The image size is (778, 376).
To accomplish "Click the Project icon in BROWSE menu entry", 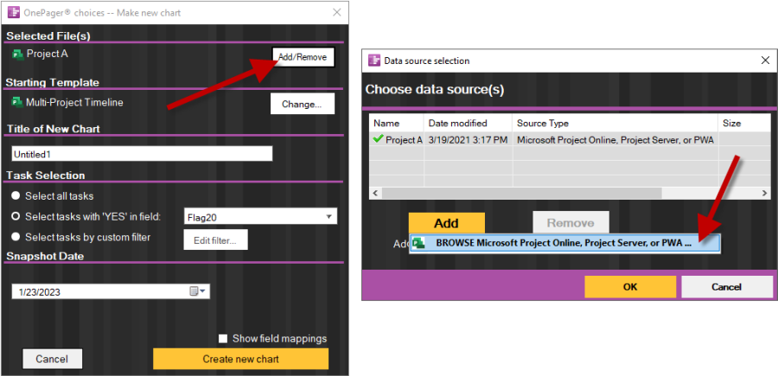I will 418,244.
